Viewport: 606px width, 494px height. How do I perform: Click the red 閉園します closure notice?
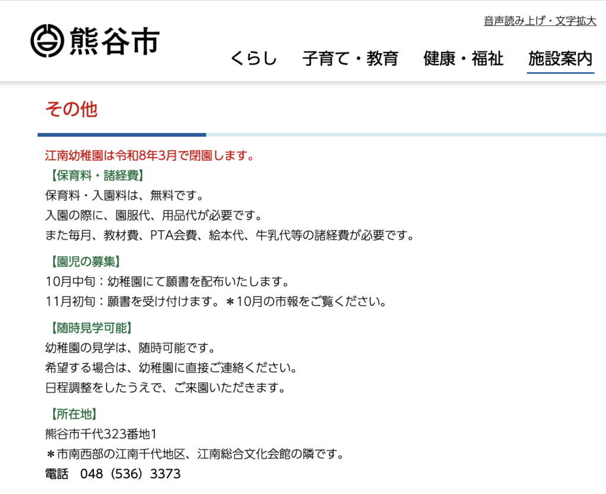(150, 156)
